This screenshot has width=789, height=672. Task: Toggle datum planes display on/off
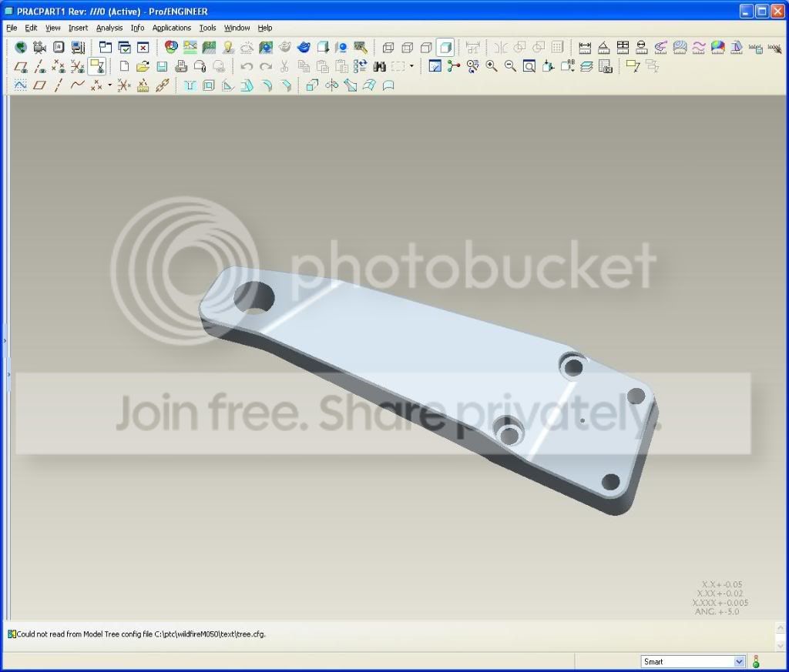(x=21, y=66)
